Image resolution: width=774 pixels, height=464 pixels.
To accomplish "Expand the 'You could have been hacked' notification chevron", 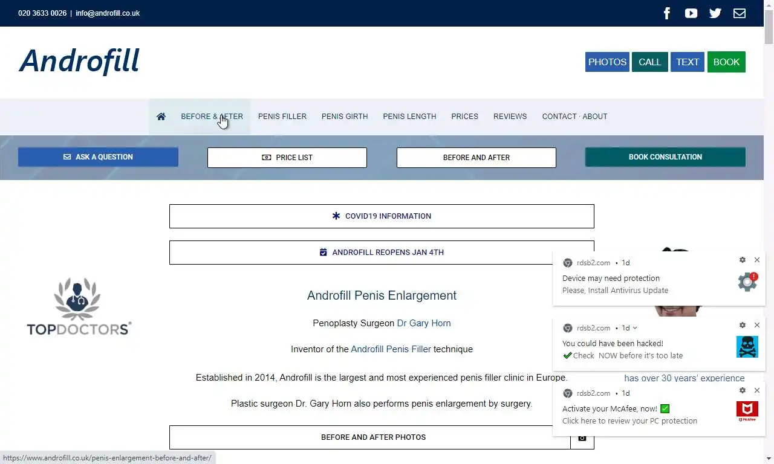I will click(x=635, y=328).
